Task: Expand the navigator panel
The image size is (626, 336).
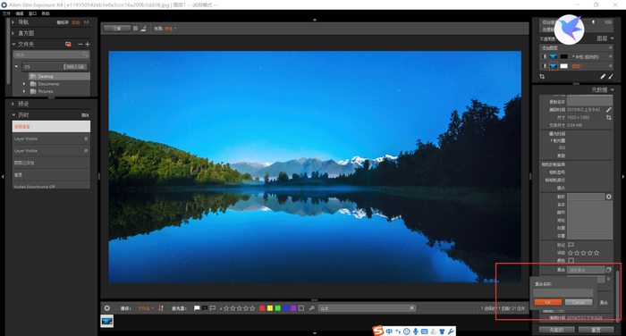Action: (x=13, y=22)
